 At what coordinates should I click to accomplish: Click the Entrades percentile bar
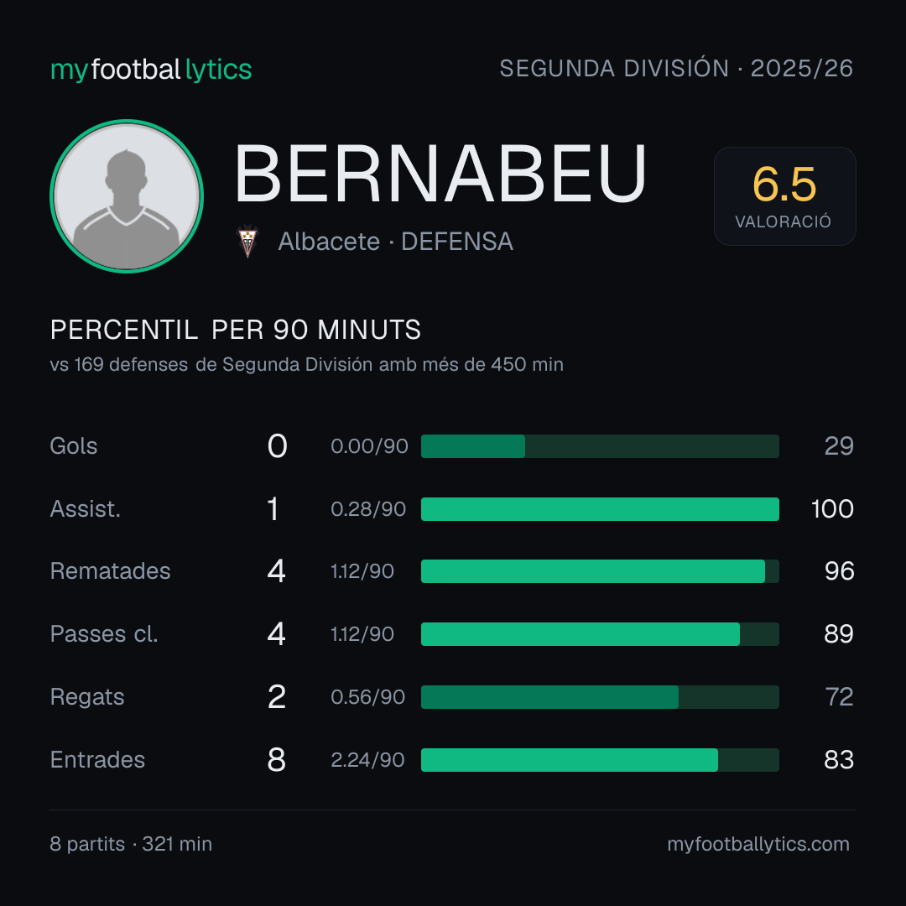click(600, 760)
